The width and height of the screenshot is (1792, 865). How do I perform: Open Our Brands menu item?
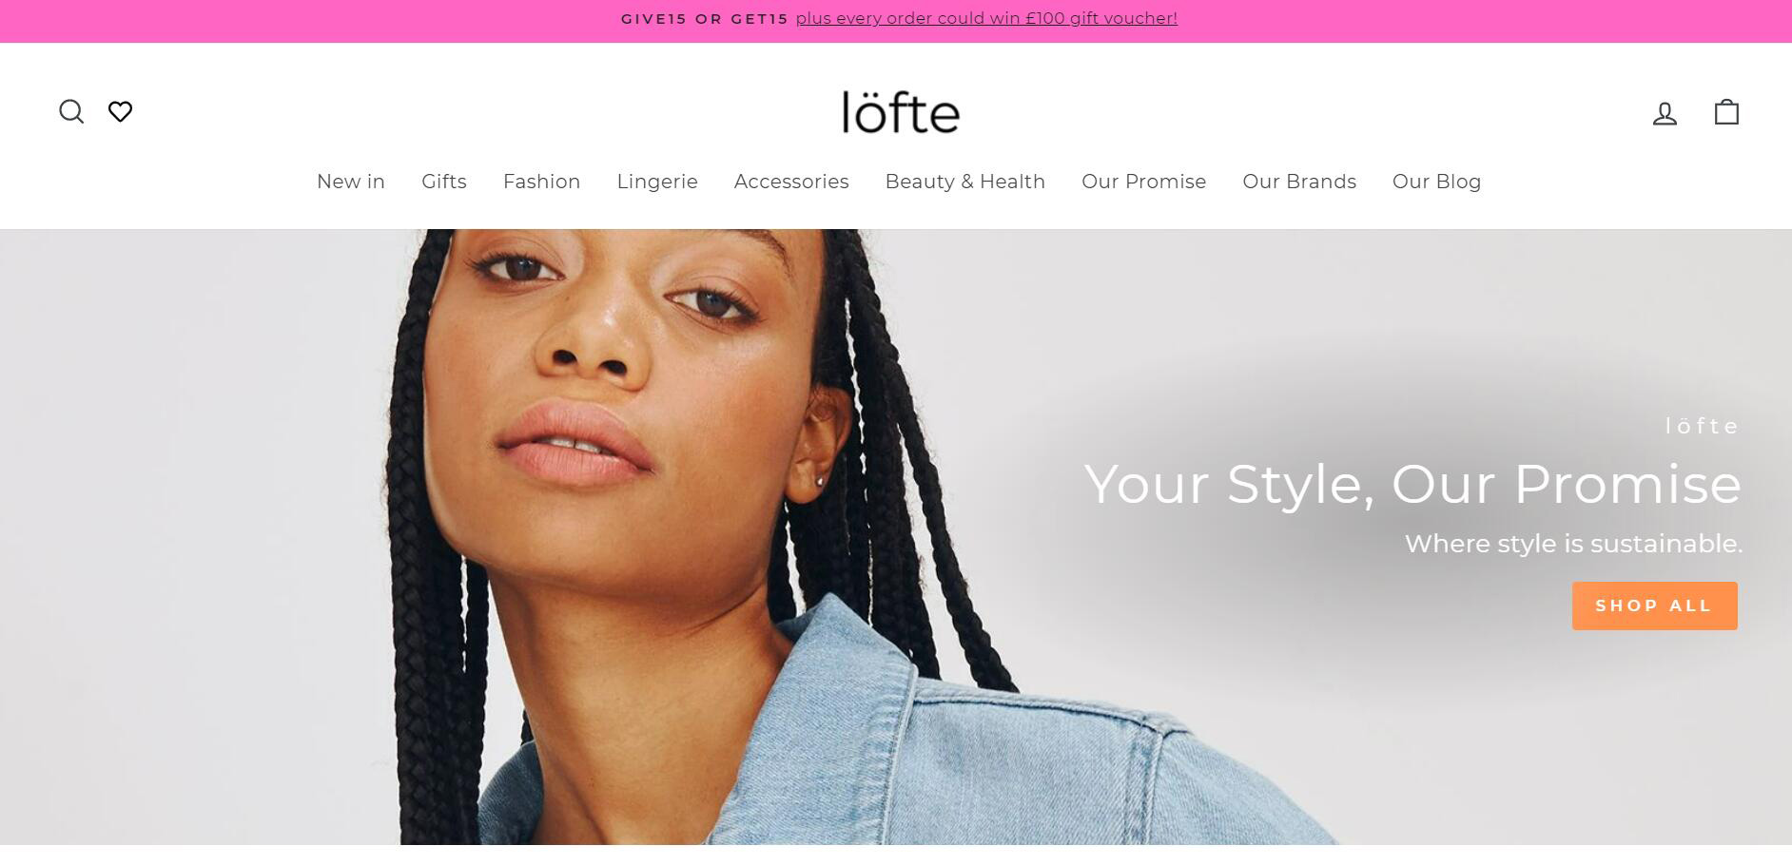[x=1299, y=182]
